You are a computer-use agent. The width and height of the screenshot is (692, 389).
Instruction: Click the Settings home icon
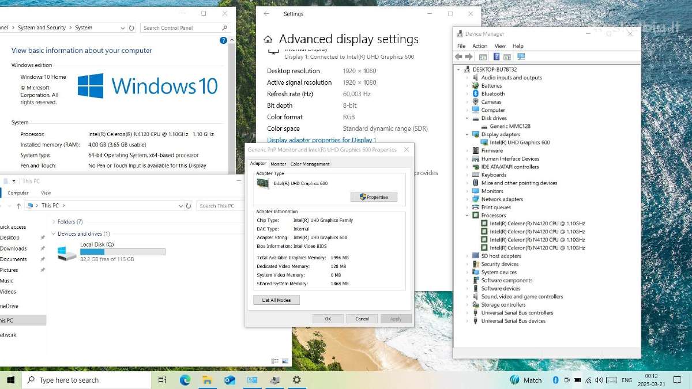click(x=268, y=40)
